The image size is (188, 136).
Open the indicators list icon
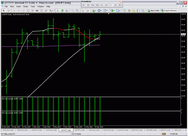94,11
